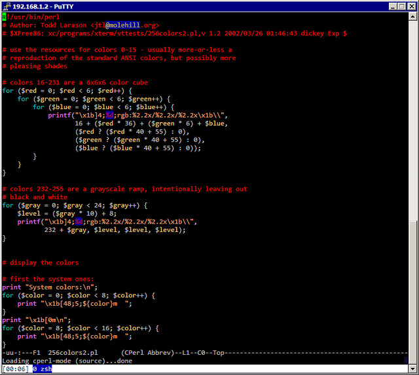Click the '($green ? ($green * 40' line
The height and width of the screenshot is (375, 419).
pos(139,140)
